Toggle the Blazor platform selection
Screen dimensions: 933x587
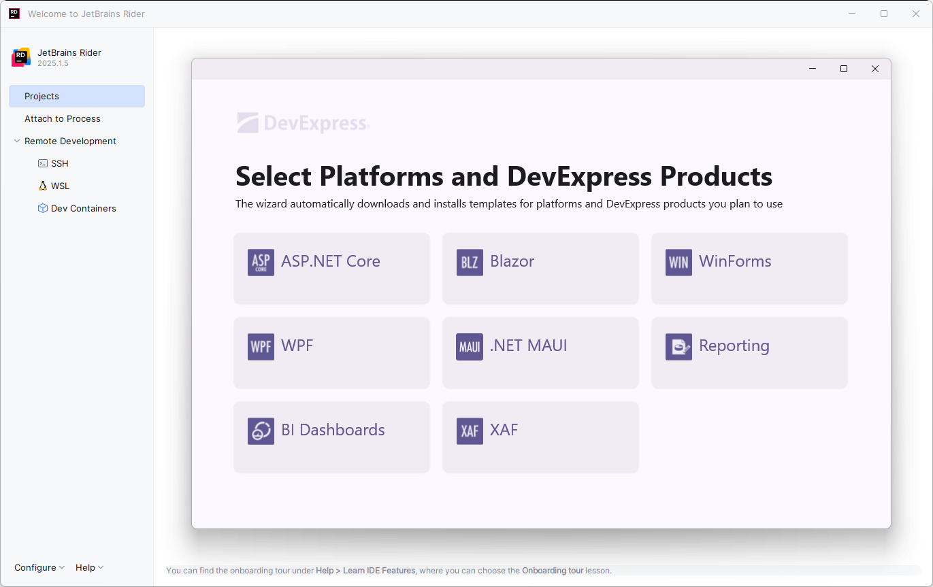point(540,268)
